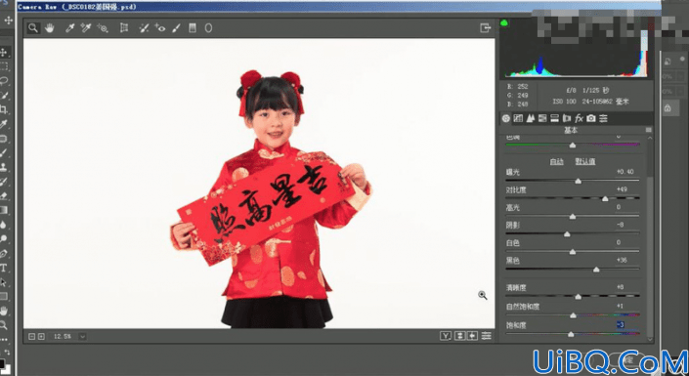Click the clarity value field +8

pyautogui.click(x=620, y=287)
